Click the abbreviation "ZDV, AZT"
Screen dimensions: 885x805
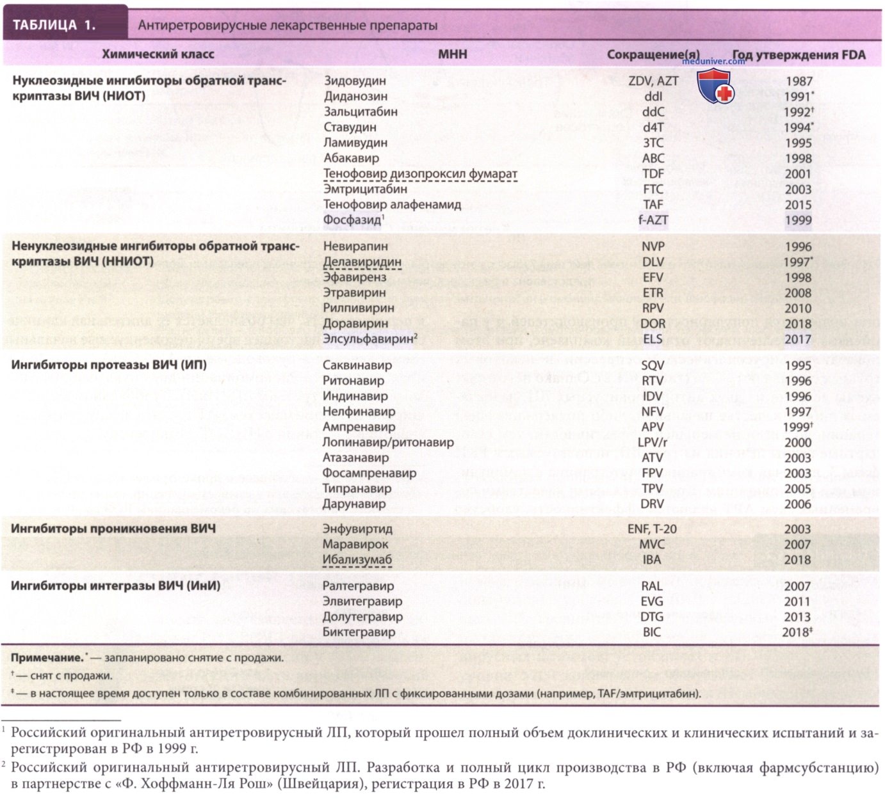click(653, 81)
